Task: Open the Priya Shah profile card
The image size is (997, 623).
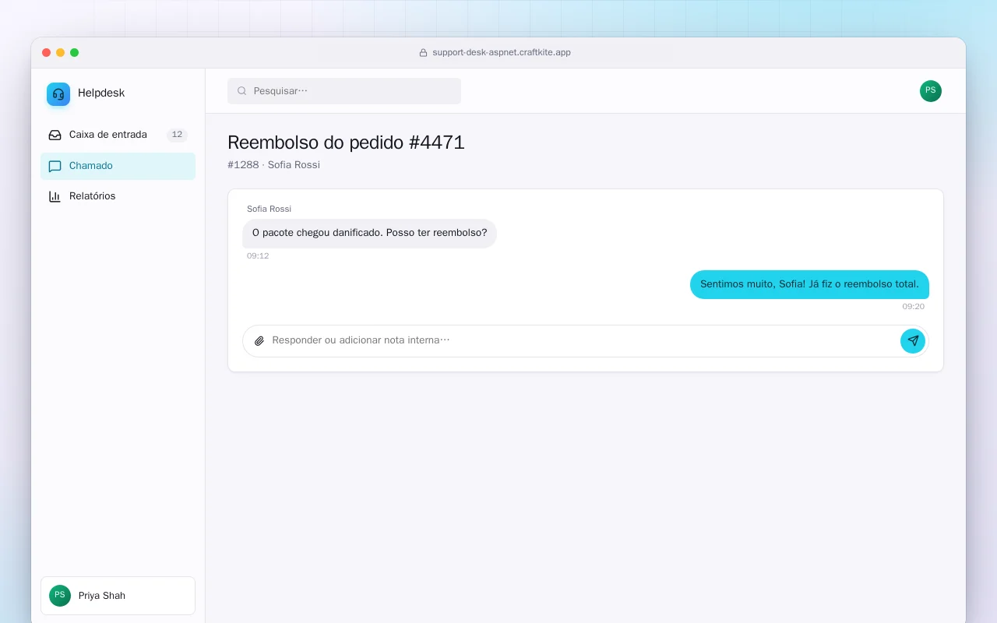Action: tap(118, 596)
